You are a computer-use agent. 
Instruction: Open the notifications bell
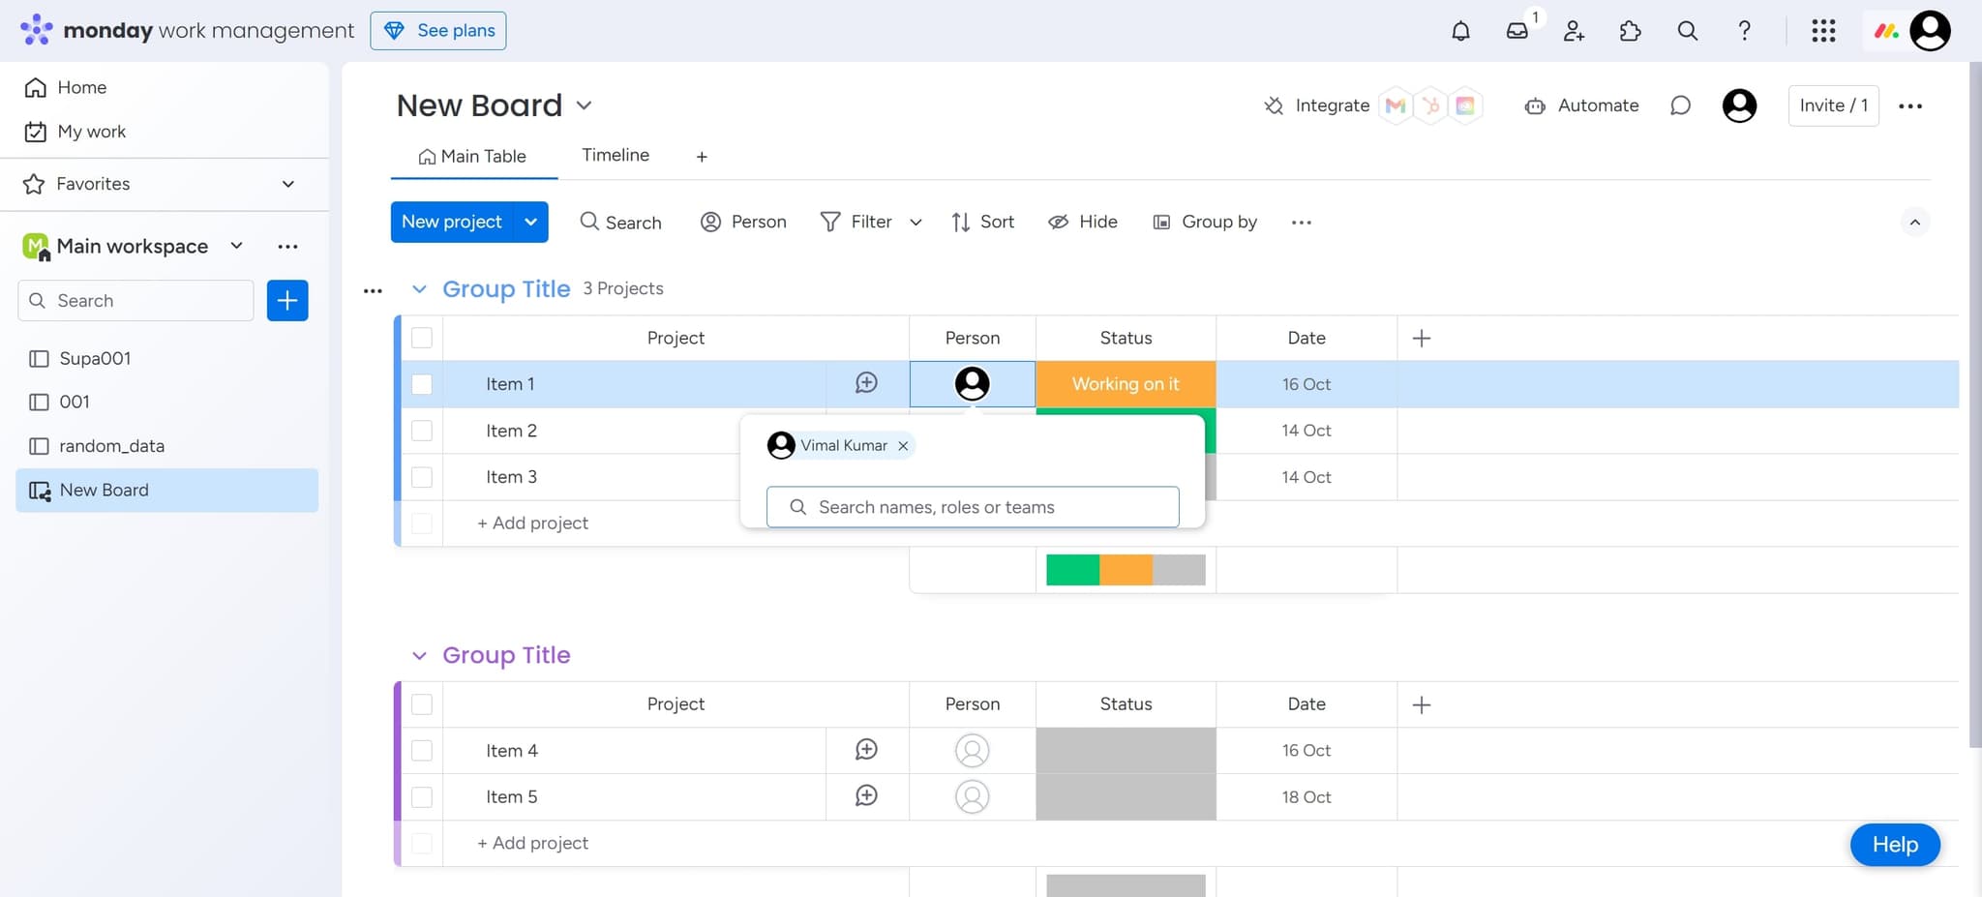pyautogui.click(x=1460, y=30)
